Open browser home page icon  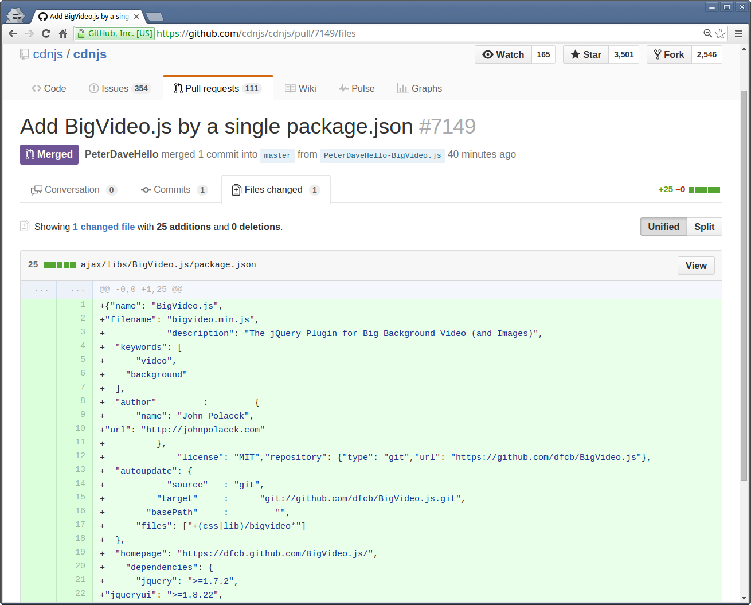click(62, 33)
